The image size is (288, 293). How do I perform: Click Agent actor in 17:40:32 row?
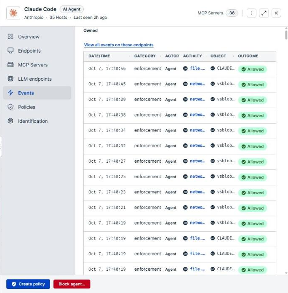pyautogui.click(x=171, y=146)
